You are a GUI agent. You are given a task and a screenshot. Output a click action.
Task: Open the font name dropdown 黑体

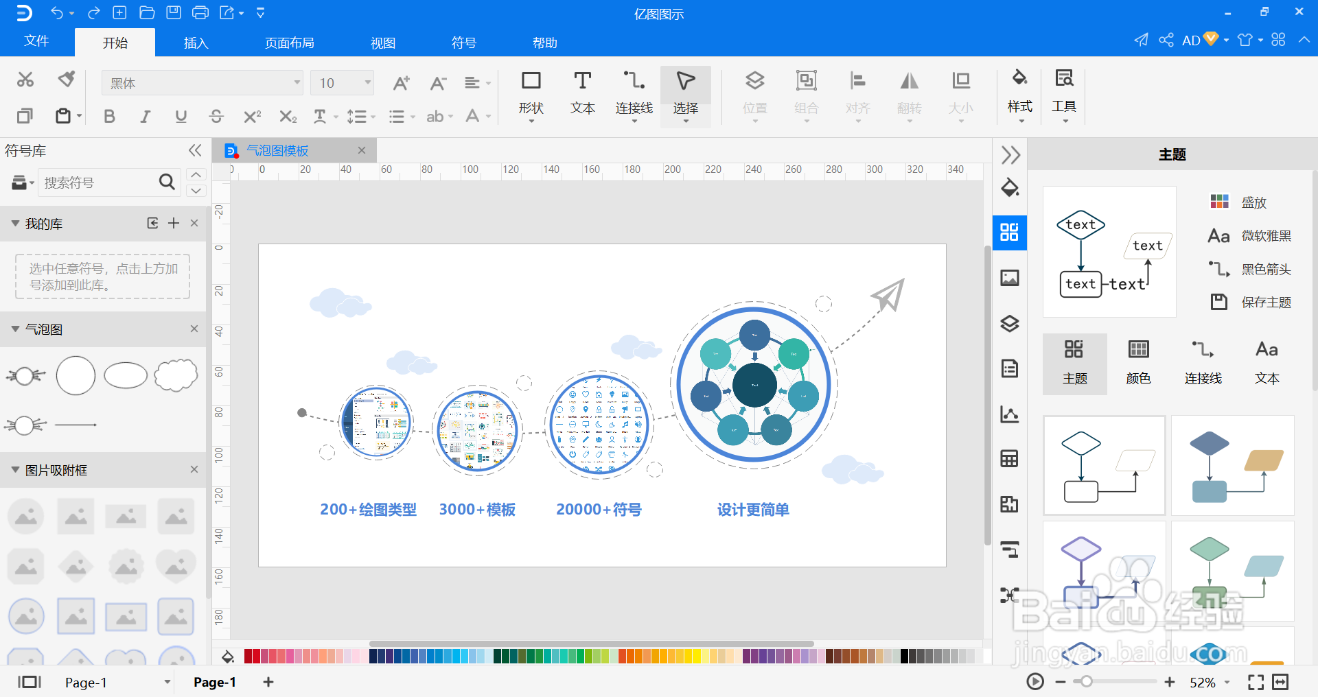tap(203, 83)
